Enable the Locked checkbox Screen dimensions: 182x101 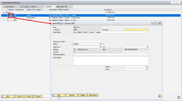(x=75, y=52)
